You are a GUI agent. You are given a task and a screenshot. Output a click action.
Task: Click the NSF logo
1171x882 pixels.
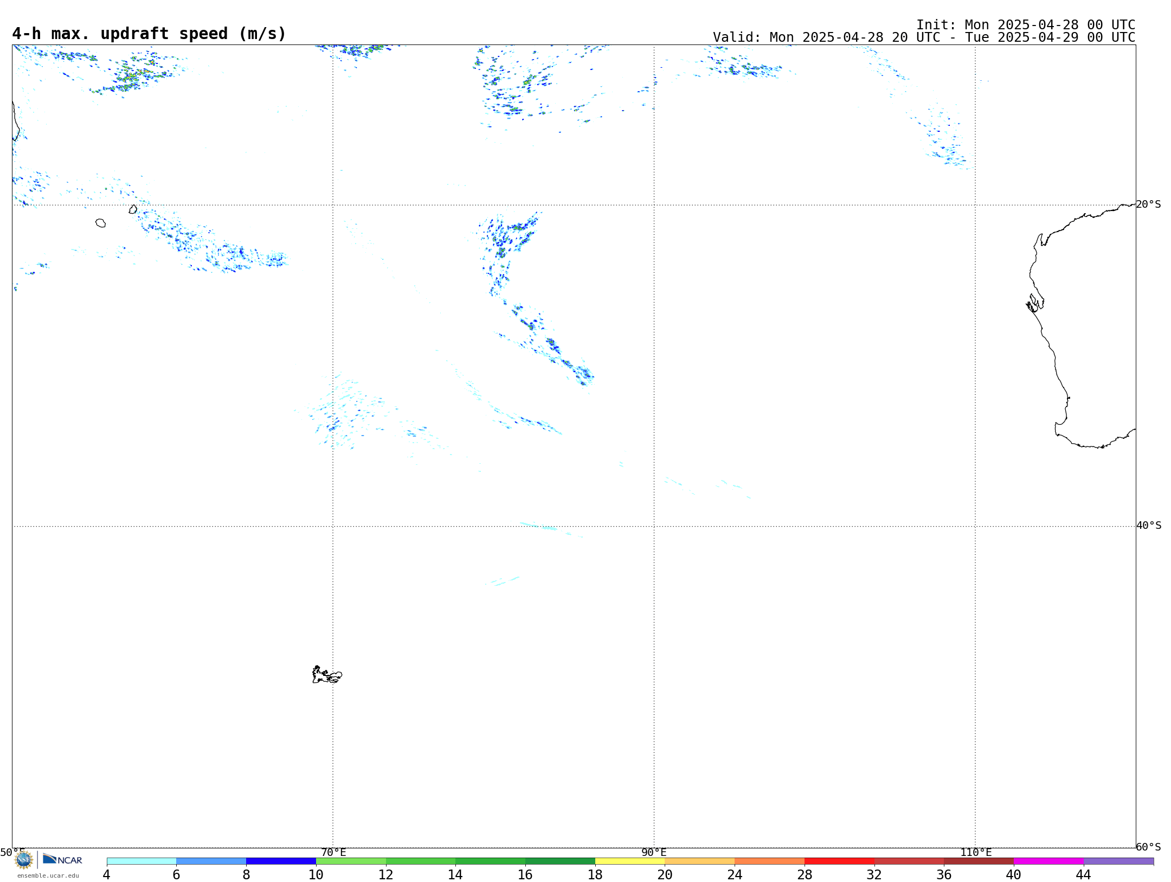(x=24, y=860)
